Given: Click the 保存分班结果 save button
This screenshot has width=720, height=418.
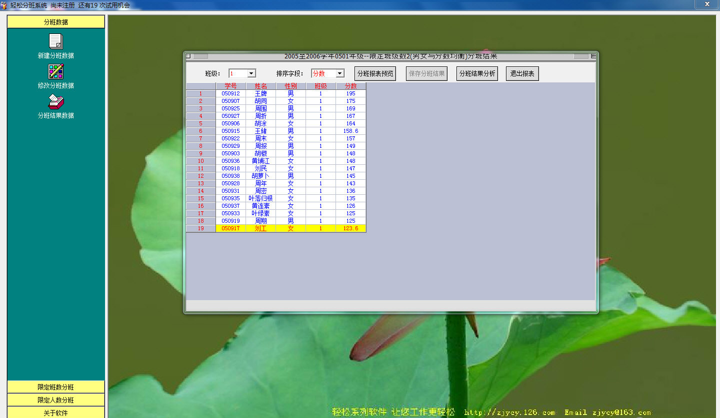Looking at the screenshot, I should [x=426, y=73].
